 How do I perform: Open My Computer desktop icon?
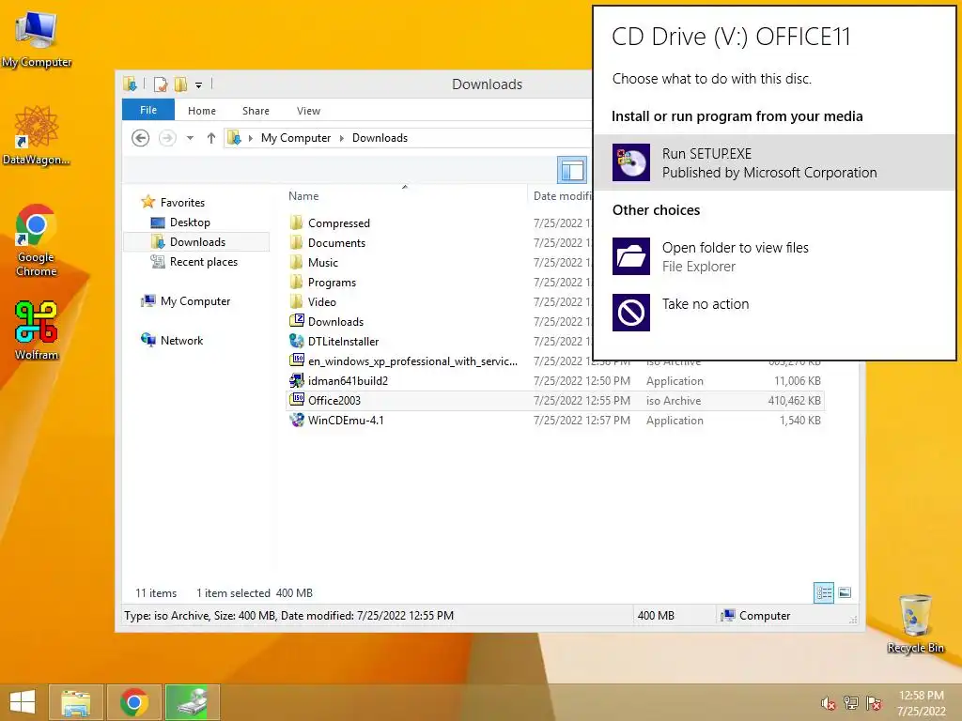(x=37, y=39)
